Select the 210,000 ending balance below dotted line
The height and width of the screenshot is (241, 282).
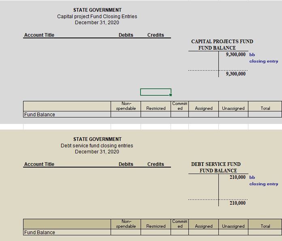[237, 203]
